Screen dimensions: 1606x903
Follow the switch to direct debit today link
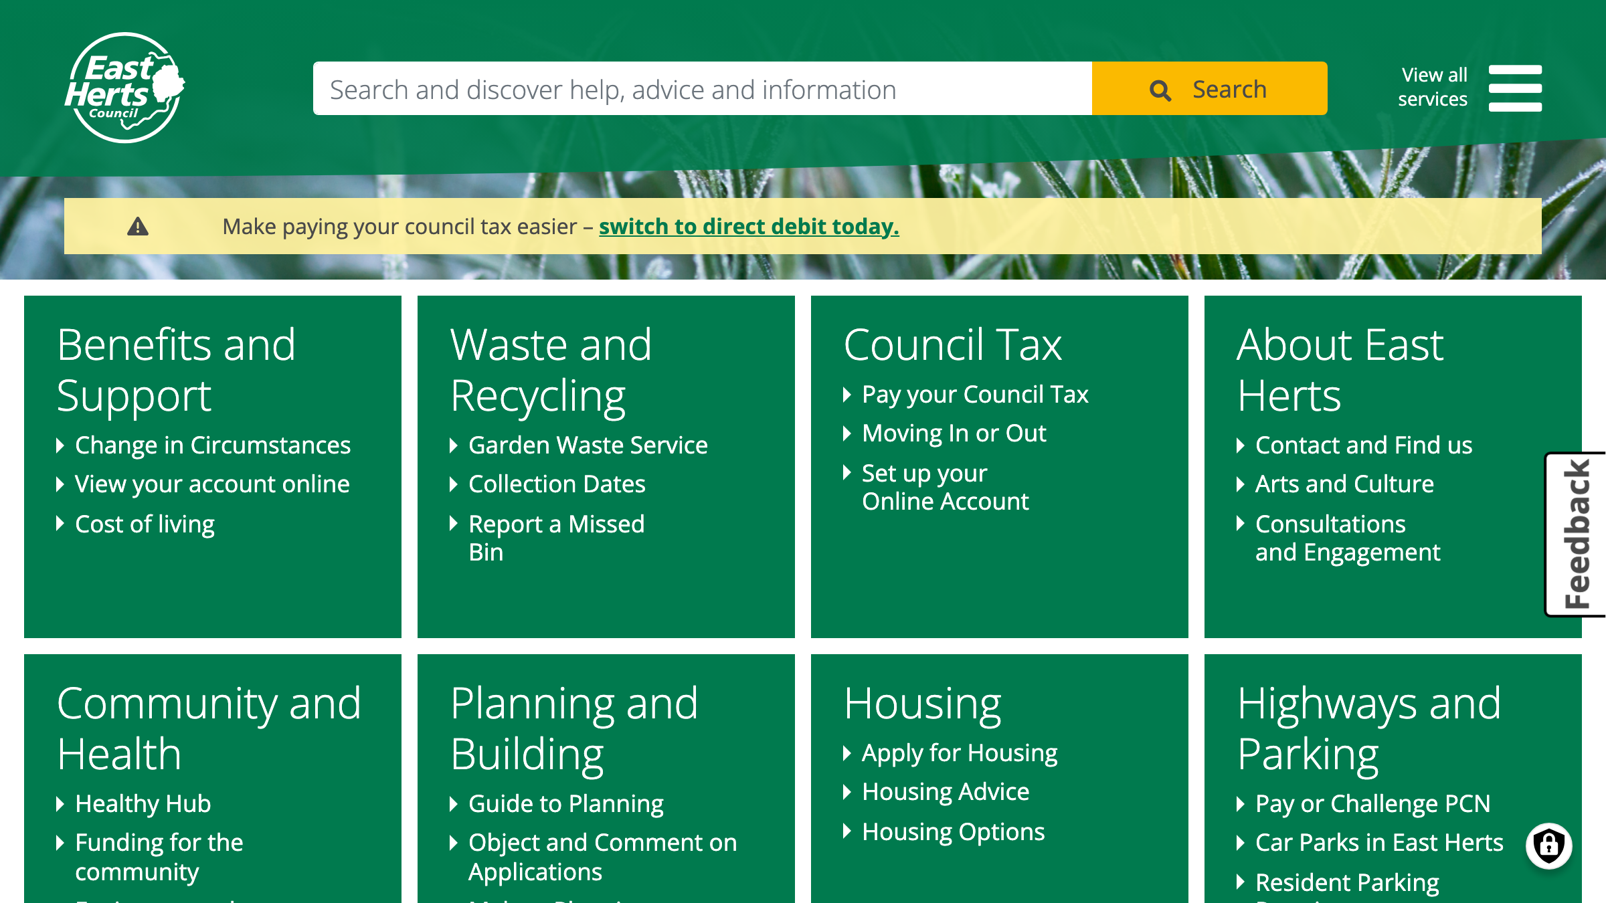pos(749,226)
